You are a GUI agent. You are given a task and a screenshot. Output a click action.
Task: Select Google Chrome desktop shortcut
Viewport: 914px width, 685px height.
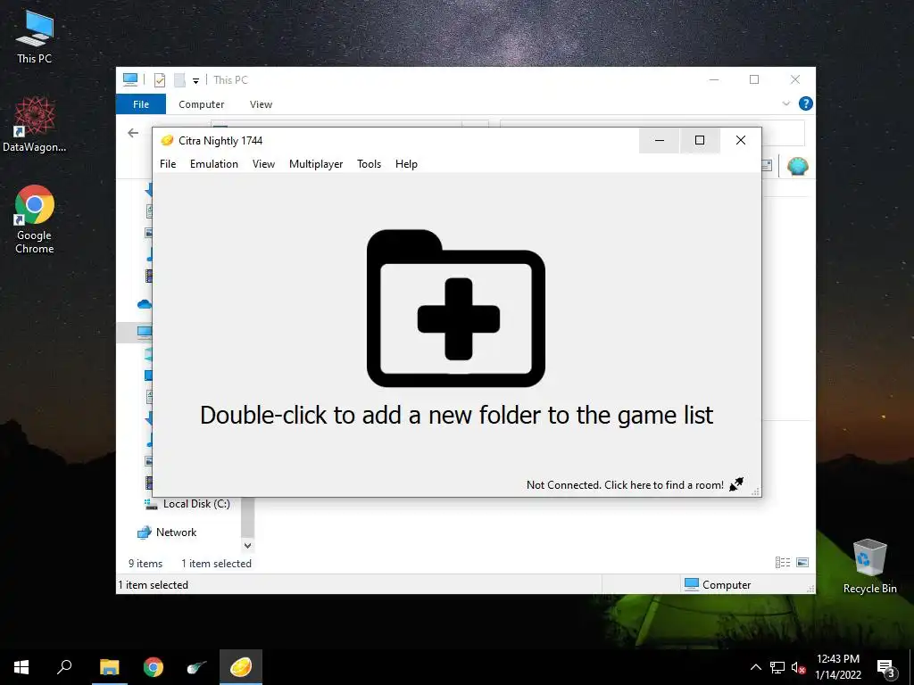coord(35,219)
